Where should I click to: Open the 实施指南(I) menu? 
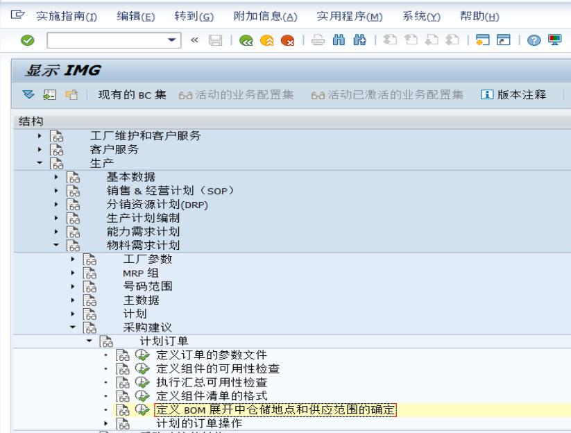[x=67, y=17]
